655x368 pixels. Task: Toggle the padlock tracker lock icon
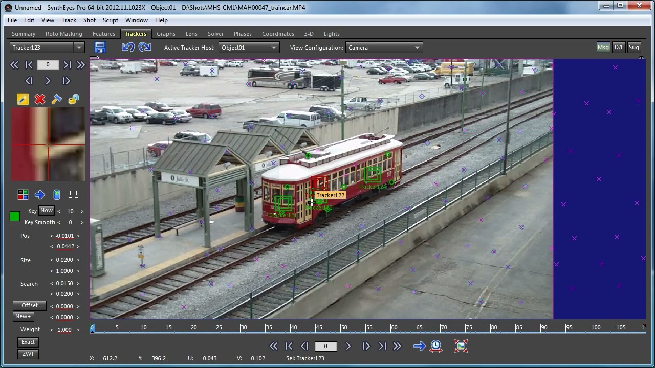point(74,99)
